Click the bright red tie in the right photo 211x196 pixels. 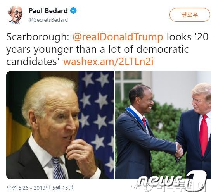click(204, 135)
